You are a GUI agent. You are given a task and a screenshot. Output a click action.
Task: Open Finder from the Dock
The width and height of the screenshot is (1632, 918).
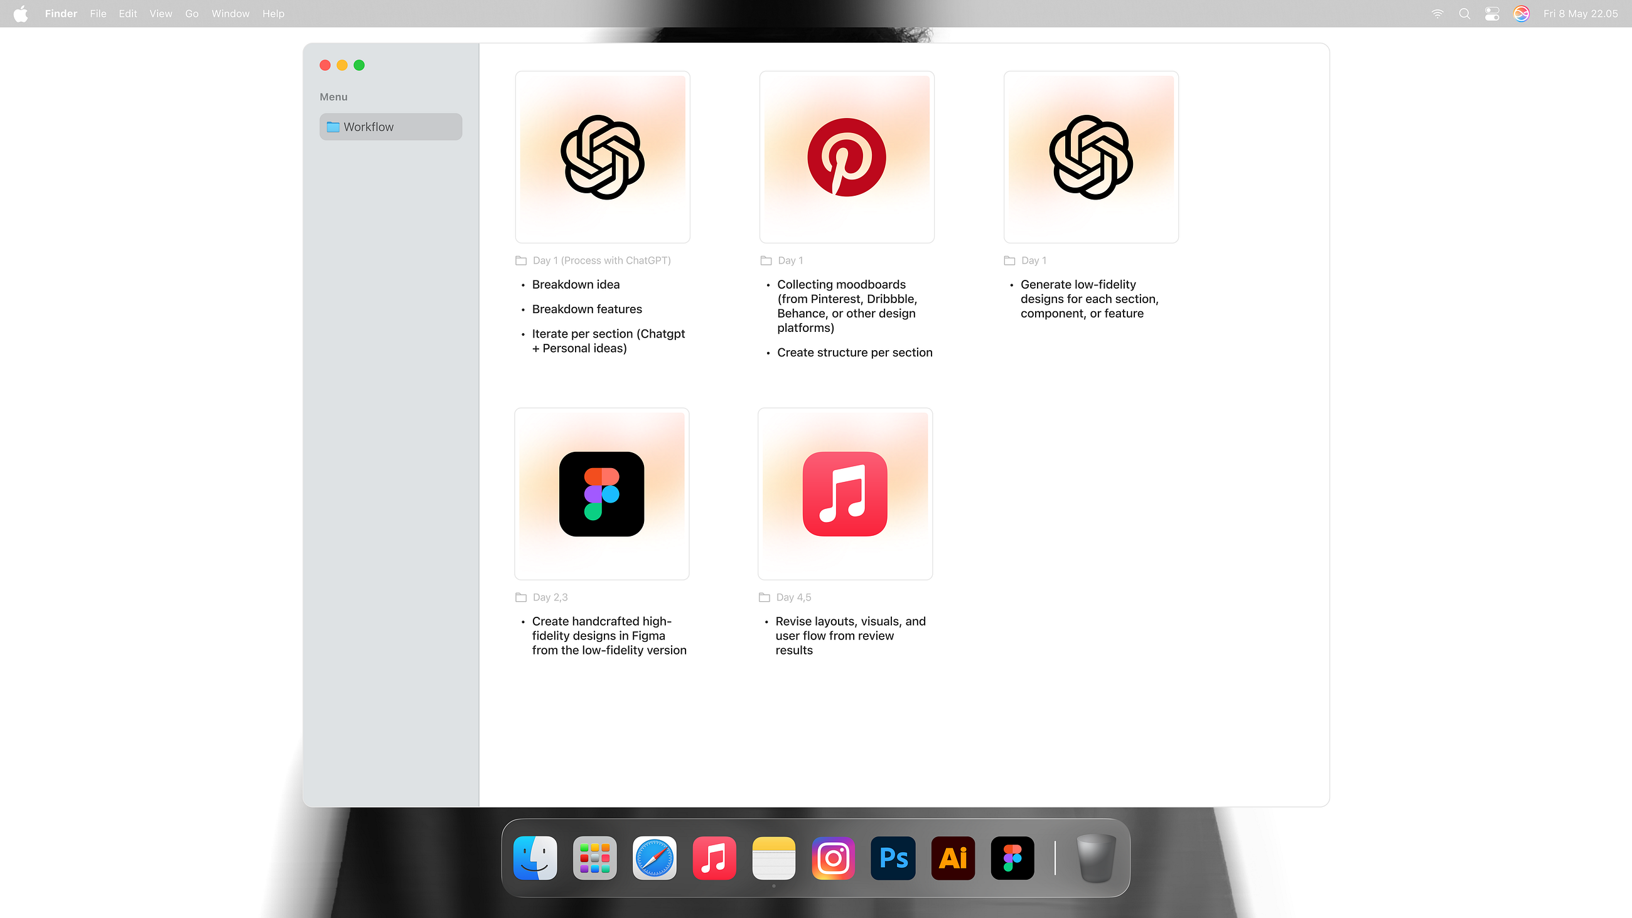point(535,858)
